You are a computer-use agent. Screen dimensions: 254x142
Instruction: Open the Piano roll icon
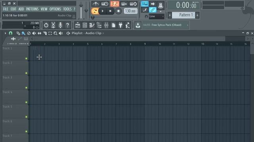coord(92,25)
